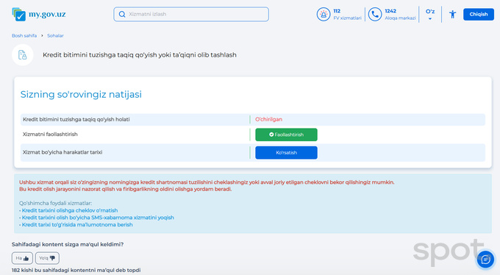Image resolution: width=500 pixels, height=275 pixels.
Task: Click Kredit bitimini tuzishga taqiq qo'yish holati label
Action: [x=76, y=119]
